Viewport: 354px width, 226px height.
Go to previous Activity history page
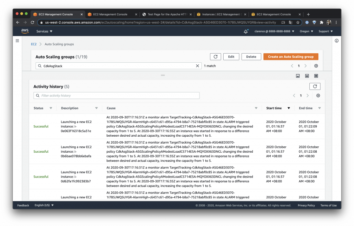pyautogui.click(x=294, y=96)
